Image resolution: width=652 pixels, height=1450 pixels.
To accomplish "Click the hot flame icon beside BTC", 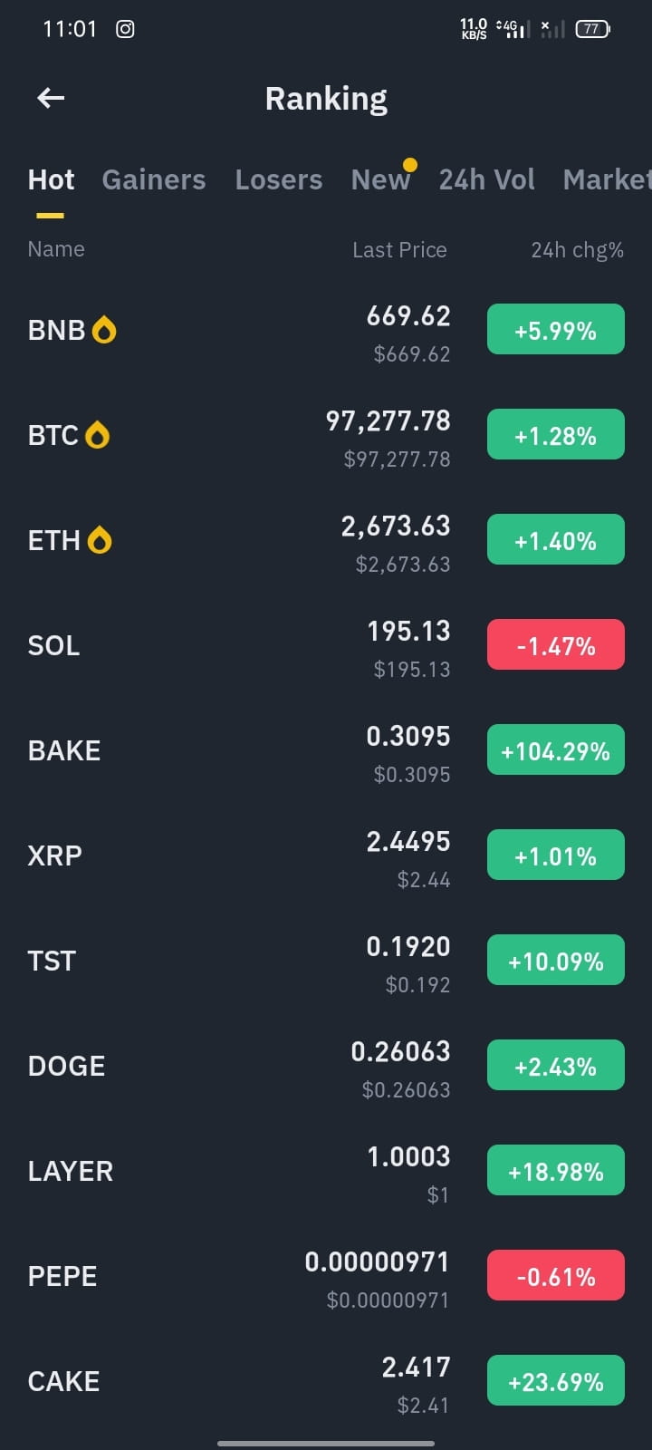I will 97,435.
